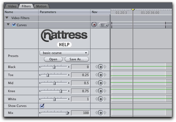Nudge the Mix slider right arrow
This screenshot has height=122, width=176.
pyautogui.click(x=69, y=113)
